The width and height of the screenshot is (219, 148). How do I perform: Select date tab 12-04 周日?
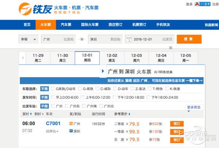point(161,58)
